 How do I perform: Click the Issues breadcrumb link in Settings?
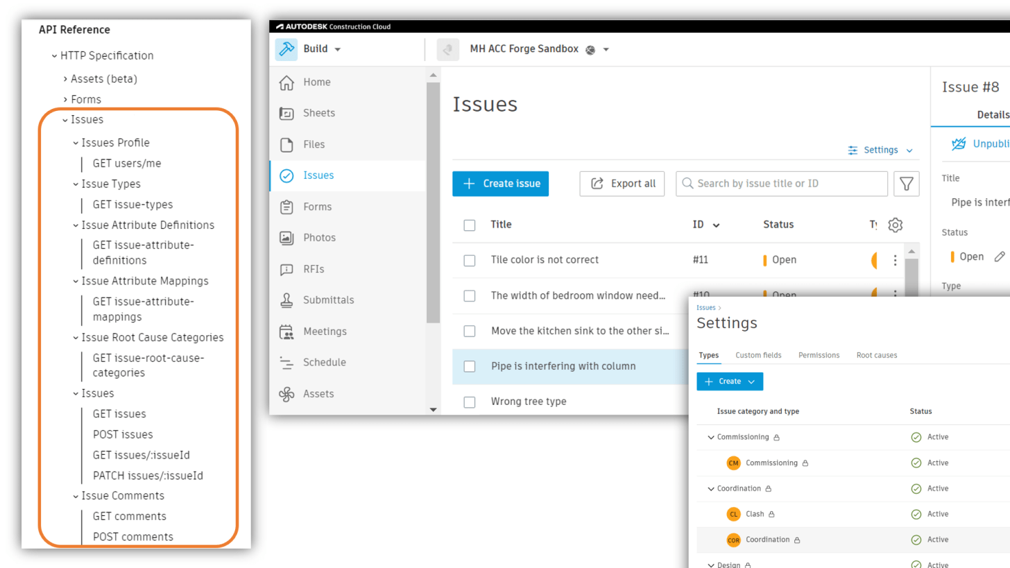coord(706,307)
